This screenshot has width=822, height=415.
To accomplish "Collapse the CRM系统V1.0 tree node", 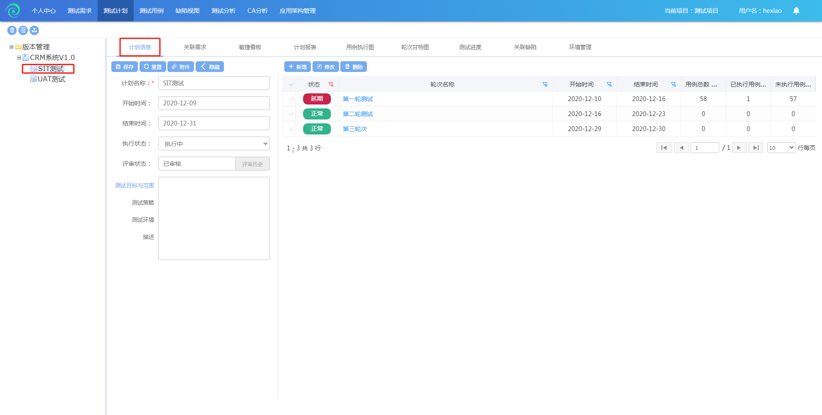I will click(19, 57).
